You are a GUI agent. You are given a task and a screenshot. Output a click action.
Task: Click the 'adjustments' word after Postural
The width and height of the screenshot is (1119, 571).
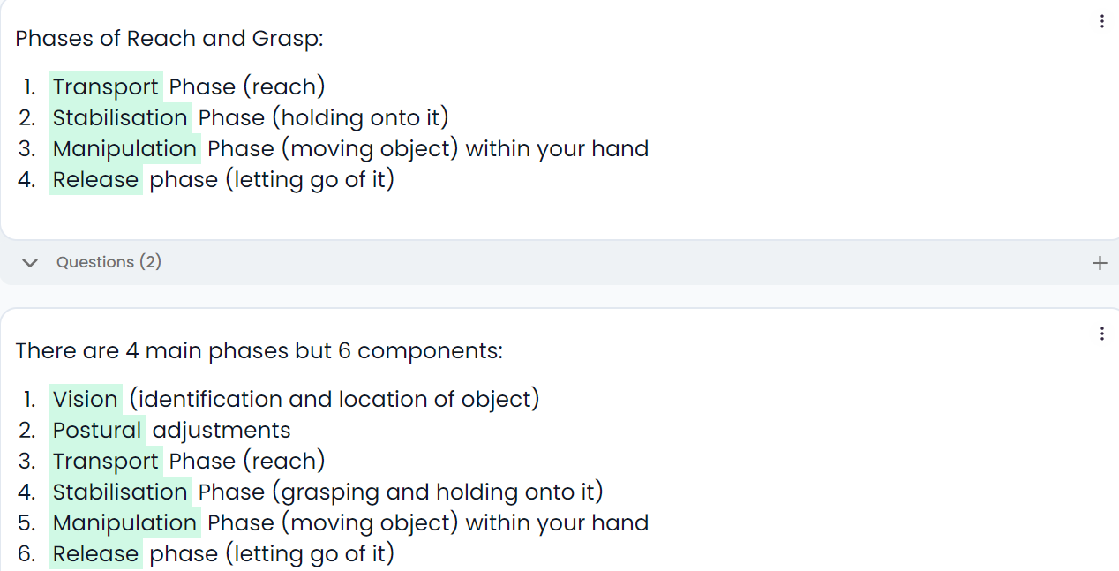click(222, 431)
